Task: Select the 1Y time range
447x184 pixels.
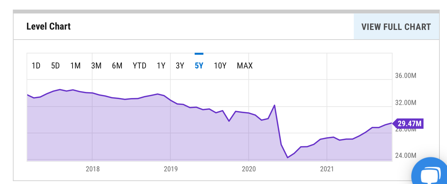Action: pyautogui.click(x=161, y=66)
